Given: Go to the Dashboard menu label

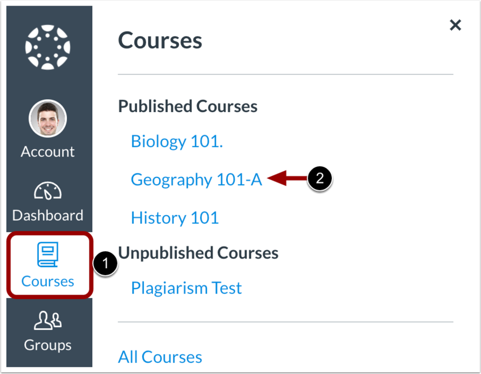Looking at the screenshot, I should tap(48, 215).
